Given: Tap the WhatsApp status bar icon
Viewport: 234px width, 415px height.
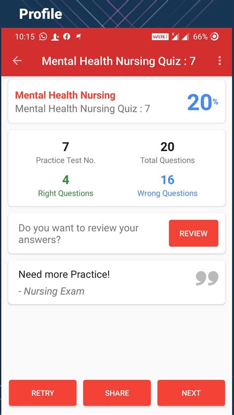Looking at the screenshot, I should click(x=43, y=36).
